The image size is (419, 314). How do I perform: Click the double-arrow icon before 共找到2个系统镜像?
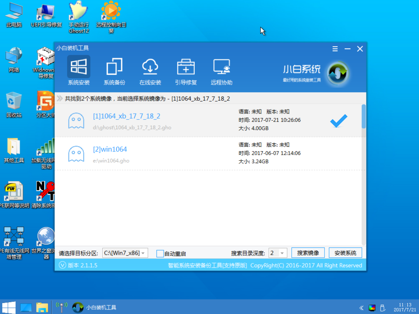tap(60, 98)
